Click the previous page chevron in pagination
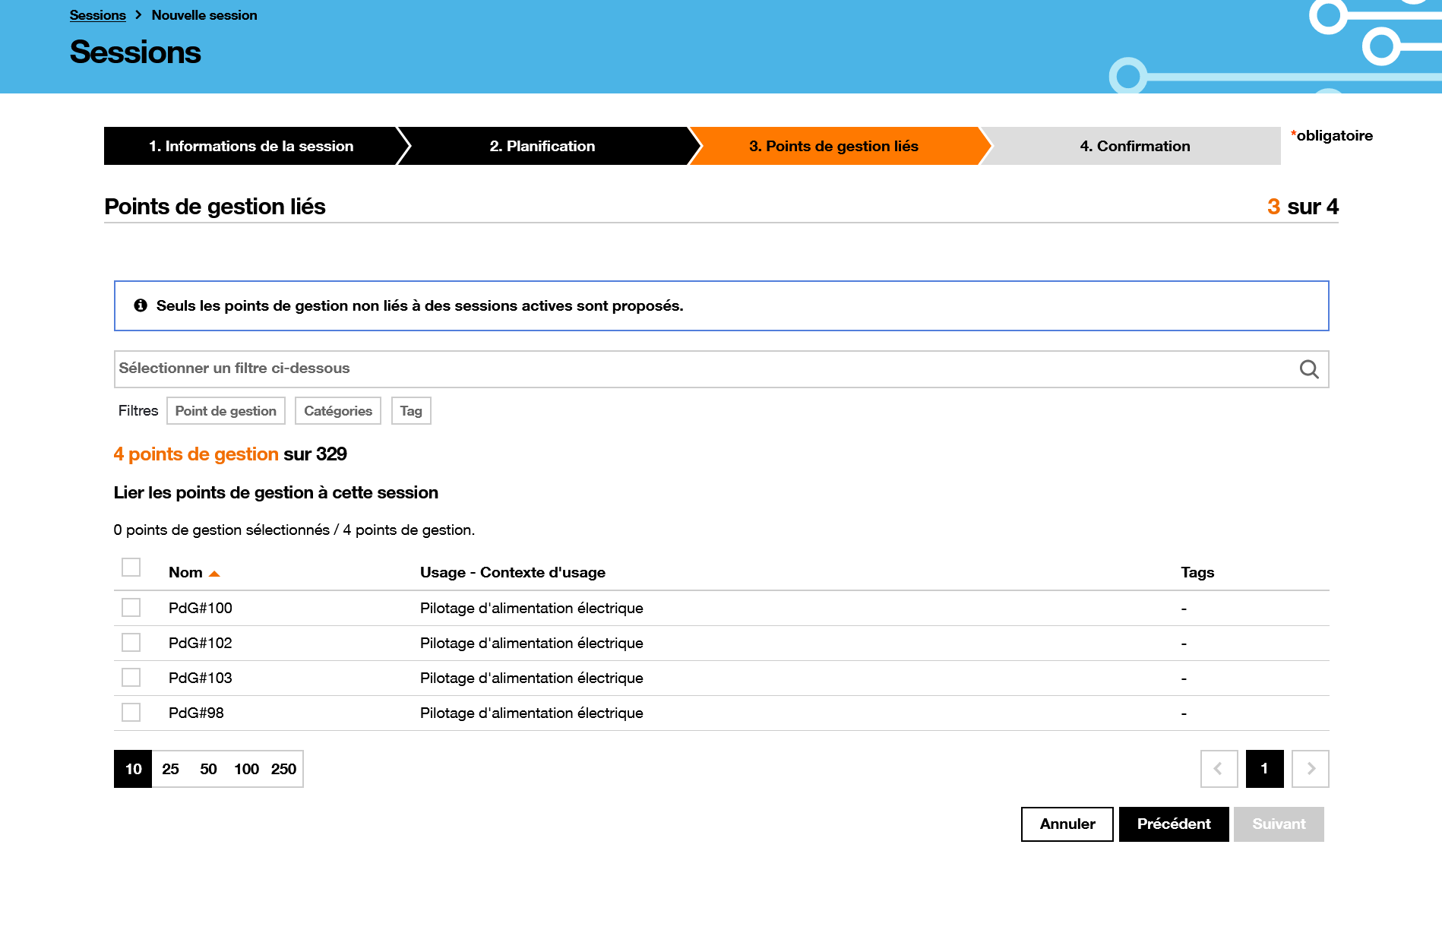Image resolution: width=1442 pixels, height=933 pixels. point(1219,768)
